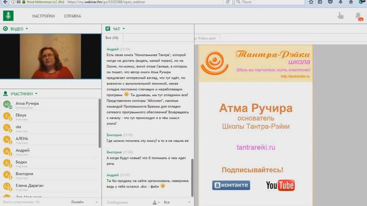This screenshot has width=367, height=206.
Task: Open the НАСТРОЙКИ menu
Action: (x=44, y=16)
